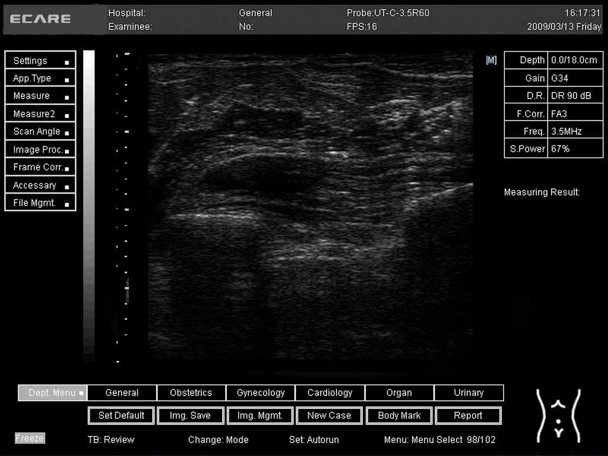This screenshot has height=456, width=608.
Task: Expand the App.Type menu
Action: tap(40, 78)
